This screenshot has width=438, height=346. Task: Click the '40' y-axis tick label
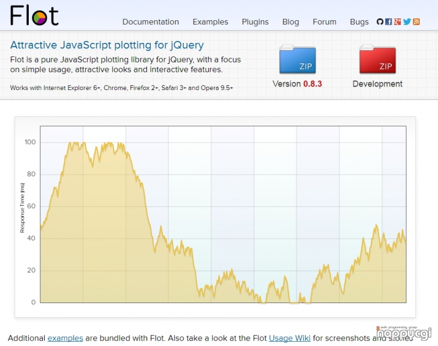pyautogui.click(x=31, y=238)
